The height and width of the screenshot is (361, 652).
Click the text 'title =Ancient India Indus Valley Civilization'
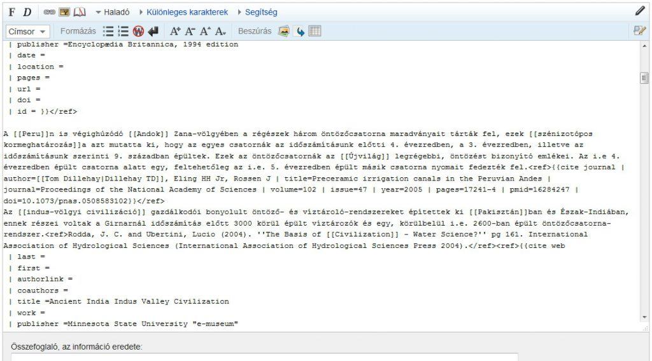123,302
